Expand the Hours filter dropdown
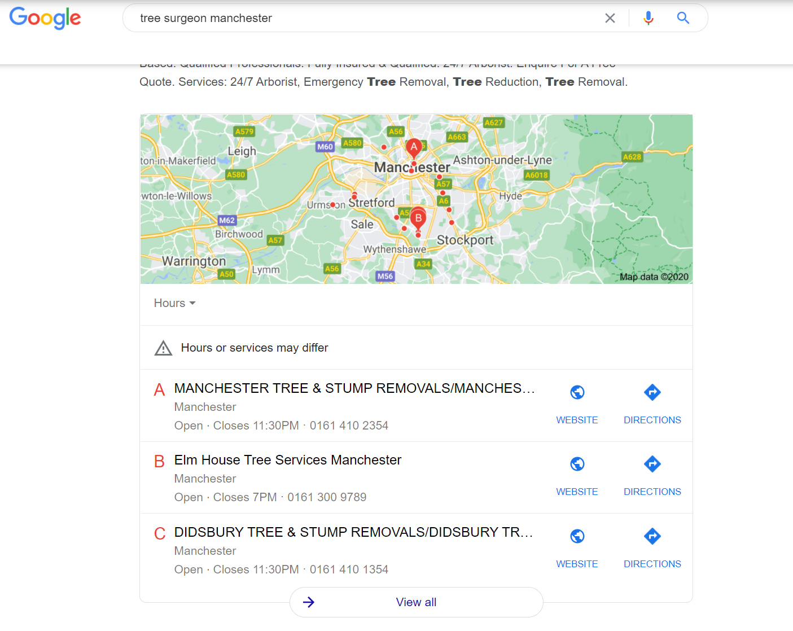 [174, 303]
